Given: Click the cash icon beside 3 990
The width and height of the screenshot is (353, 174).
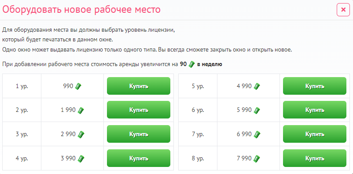Looking at the screenshot, I should coord(81,159).
